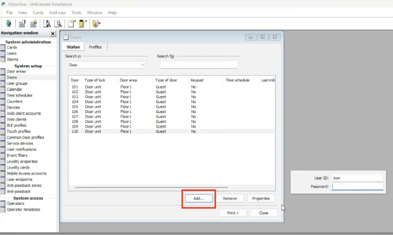This screenshot has height=235, width=393.
Task: Click the exit door toolbar icon
Action: point(96,24)
